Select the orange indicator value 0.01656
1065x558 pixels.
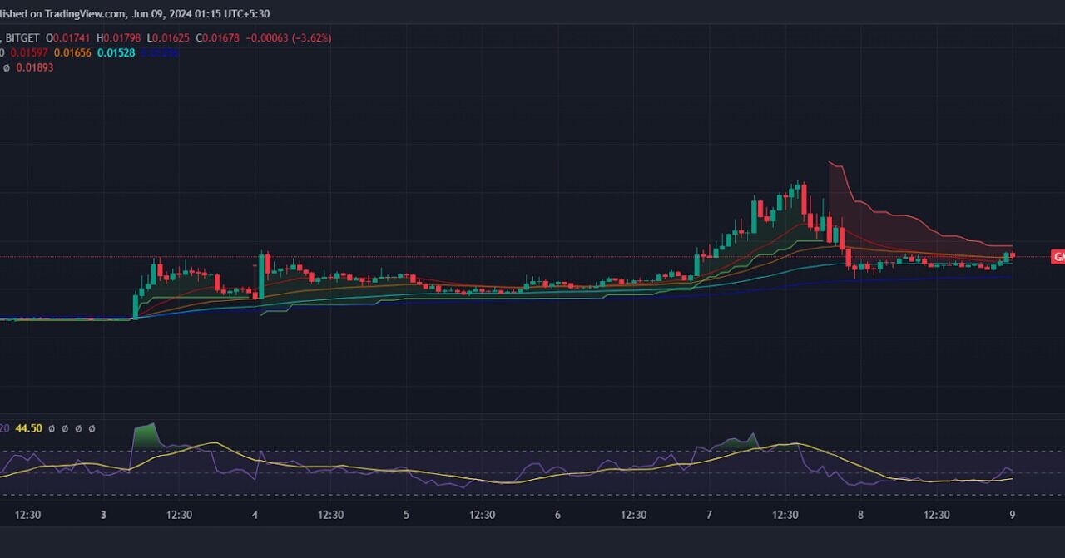[x=72, y=52]
